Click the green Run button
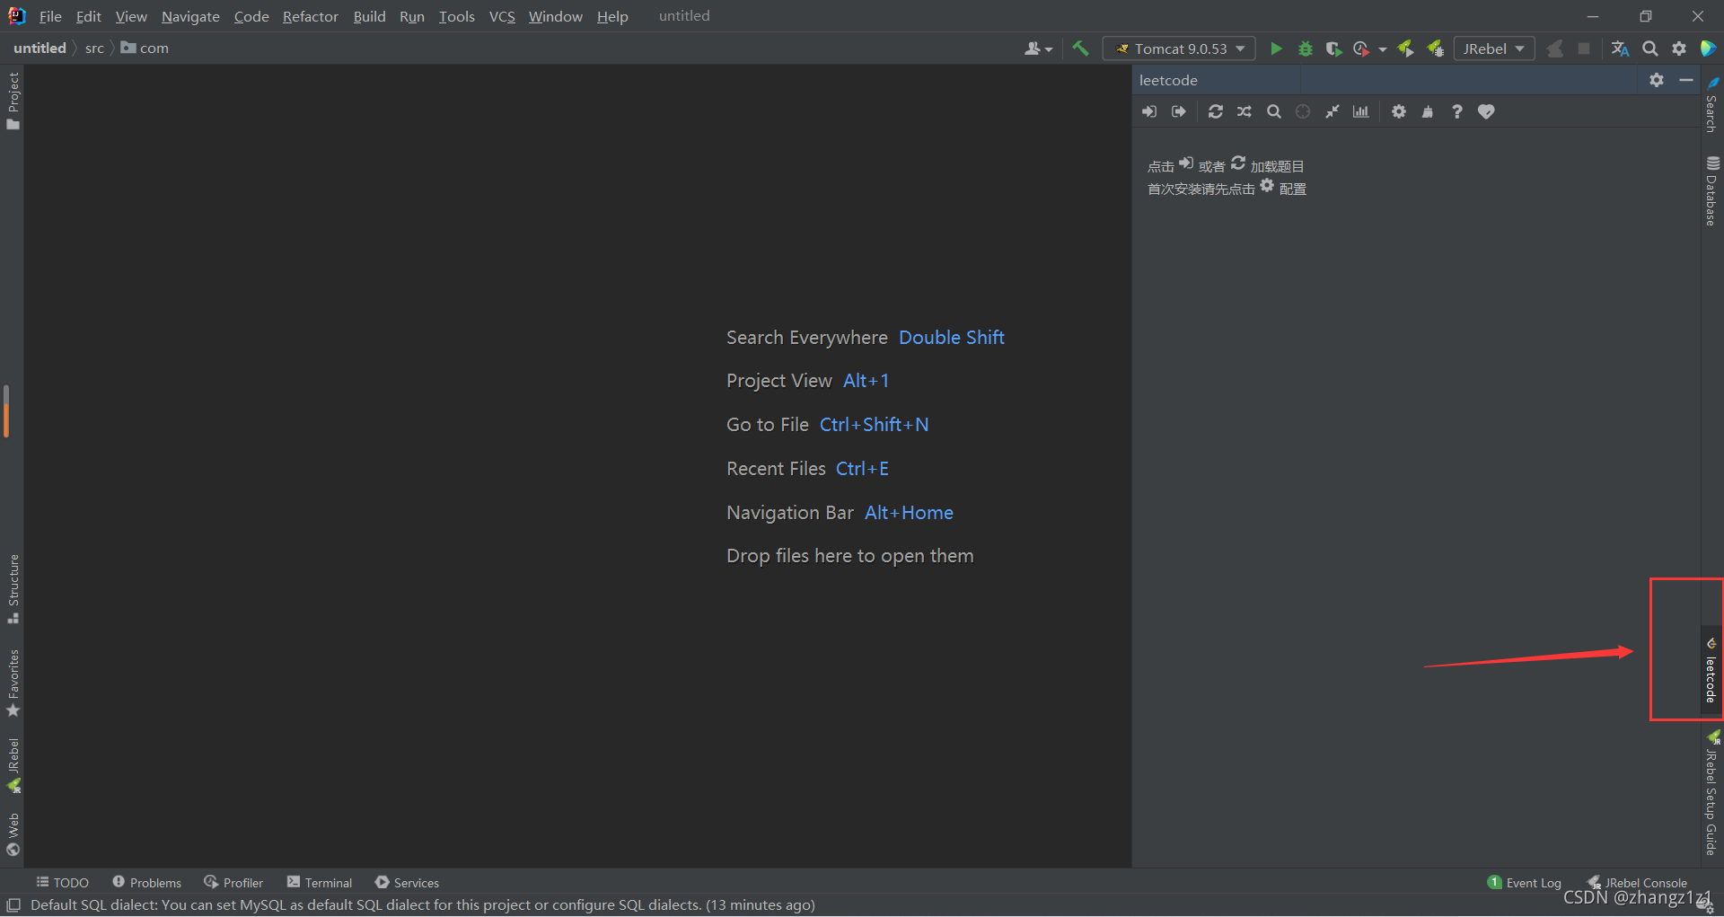Image resolution: width=1724 pixels, height=917 pixels. click(1276, 48)
